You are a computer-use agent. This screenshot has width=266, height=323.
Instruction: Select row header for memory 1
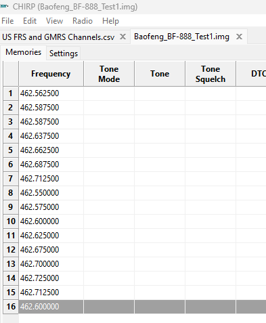point(11,93)
